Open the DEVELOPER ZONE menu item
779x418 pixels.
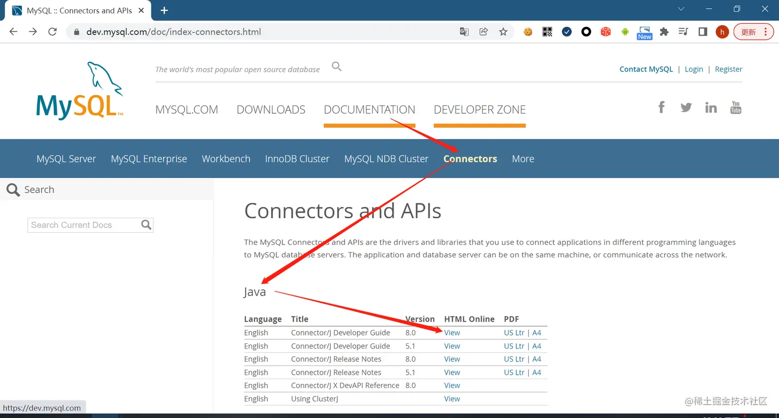tap(480, 110)
